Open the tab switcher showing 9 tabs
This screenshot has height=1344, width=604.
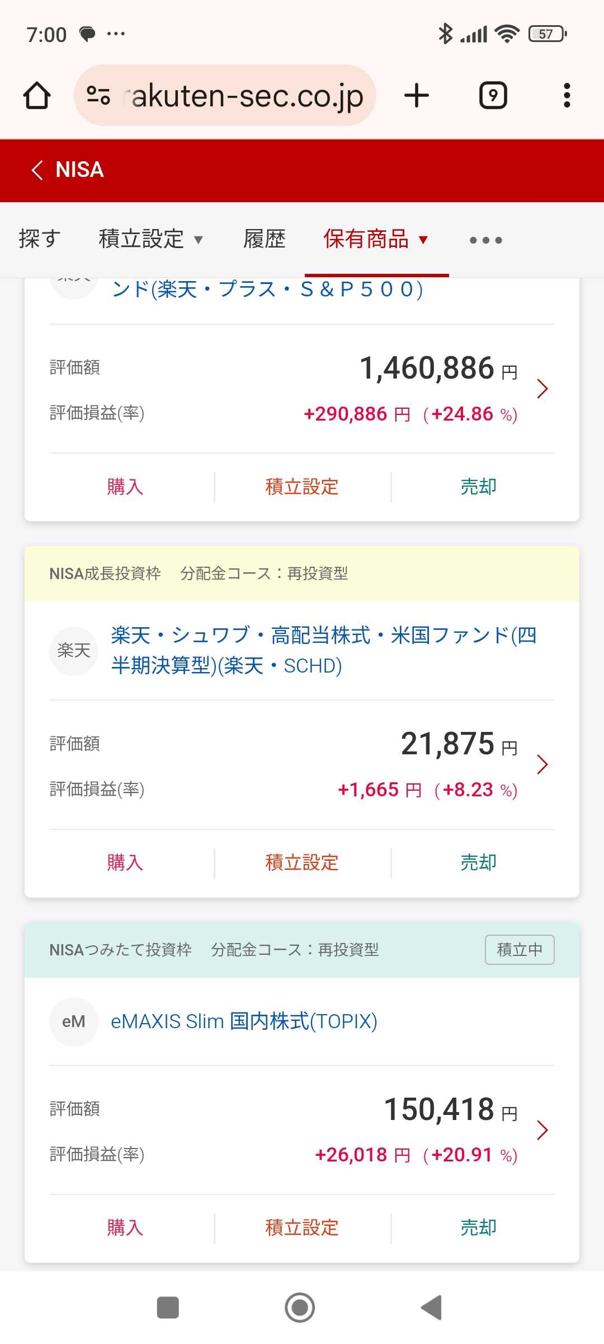pyautogui.click(x=493, y=95)
